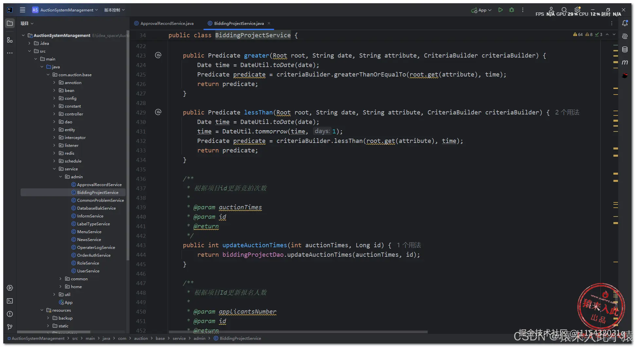Go to previous highlighted error arrow
635x347 pixels.
[607, 34]
